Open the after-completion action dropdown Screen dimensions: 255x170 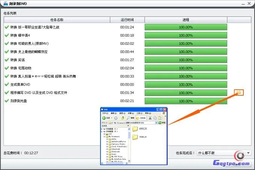(248, 153)
